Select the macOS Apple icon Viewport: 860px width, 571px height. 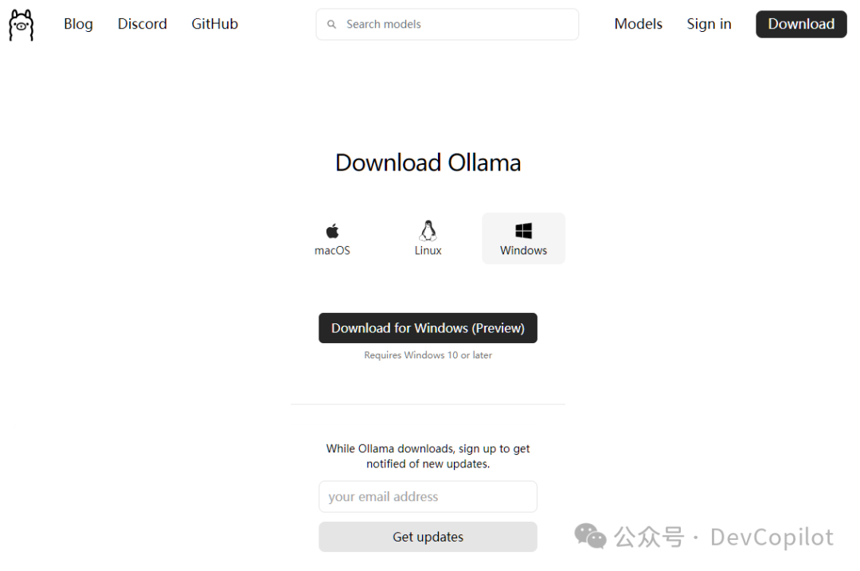click(332, 231)
